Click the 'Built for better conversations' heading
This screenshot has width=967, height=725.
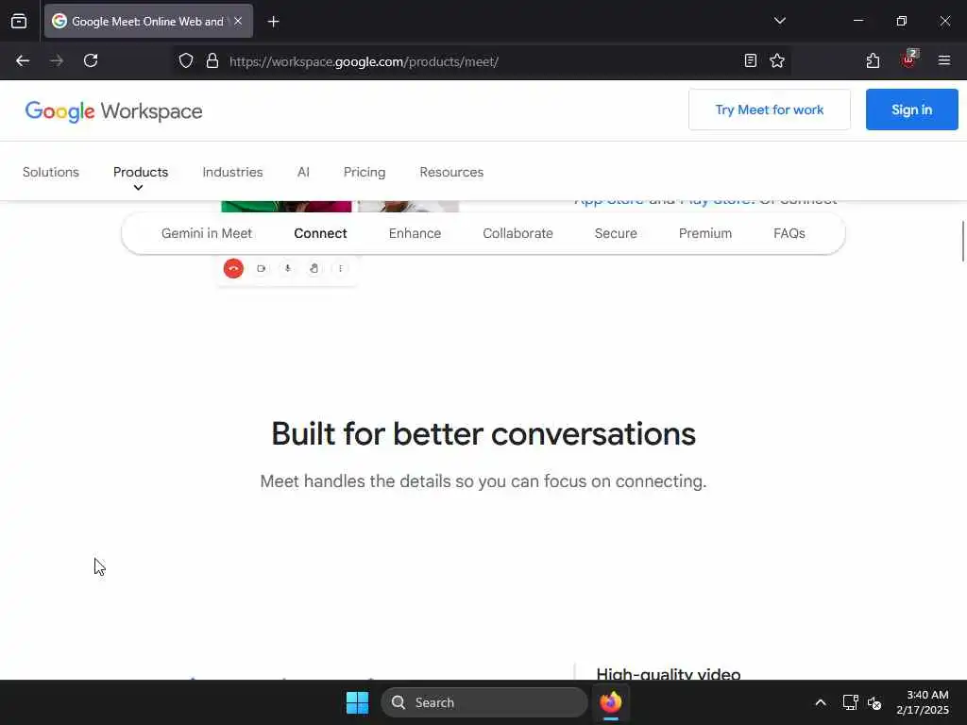pyautogui.click(x=483, y=434)
